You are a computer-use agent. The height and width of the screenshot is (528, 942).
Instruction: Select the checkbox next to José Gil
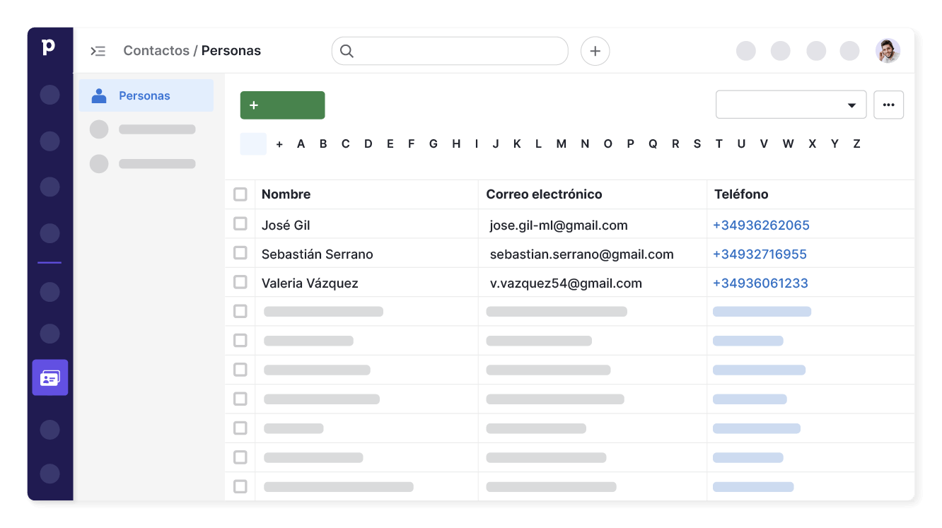click(240, 225)
